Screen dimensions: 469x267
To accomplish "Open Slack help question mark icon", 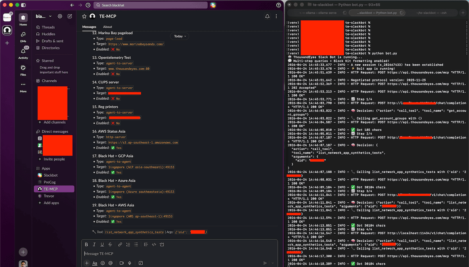I will (x=278, y=5).
